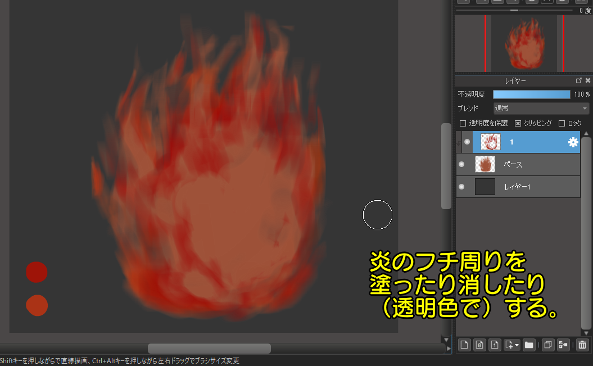Image resolution: width=593 pixels, height=366 pixels.
Task: Add a new 1-bit layer
Action: [494, 345]
